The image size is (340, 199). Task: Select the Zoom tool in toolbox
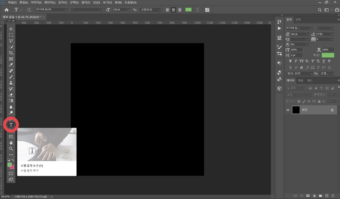[11, 148]
